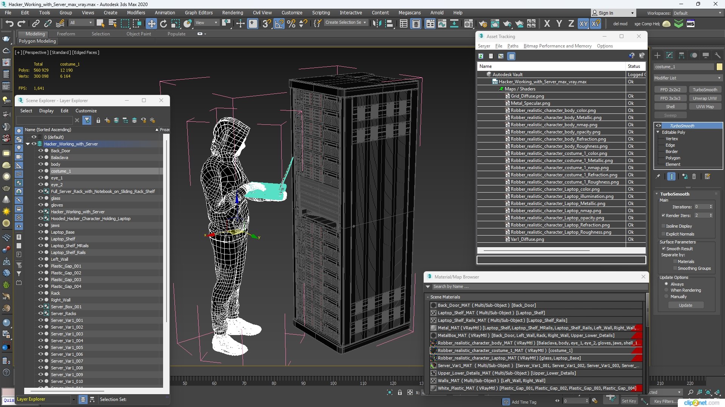
Task: Open the Modifier List dropdown
Action: coord(687,78)
